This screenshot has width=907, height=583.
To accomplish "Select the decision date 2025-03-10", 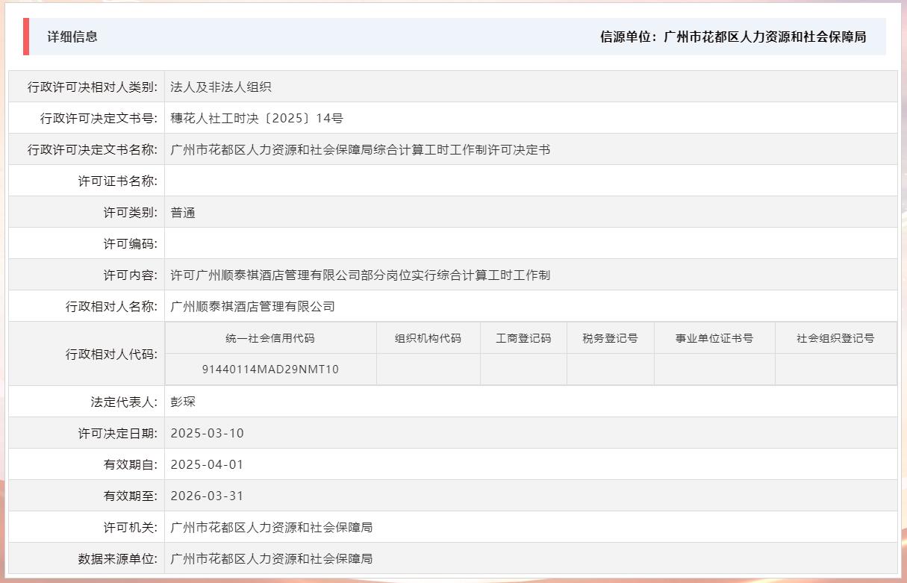I will (207, 432).
